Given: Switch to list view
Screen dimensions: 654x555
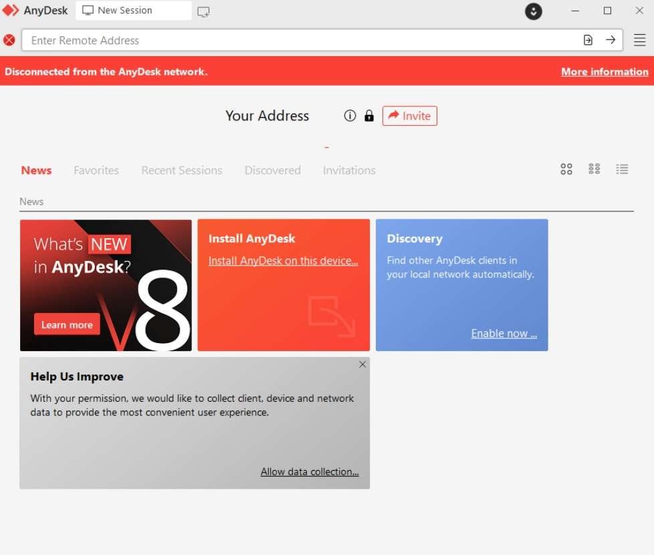Looking at the screenshot, I should 622,169.
